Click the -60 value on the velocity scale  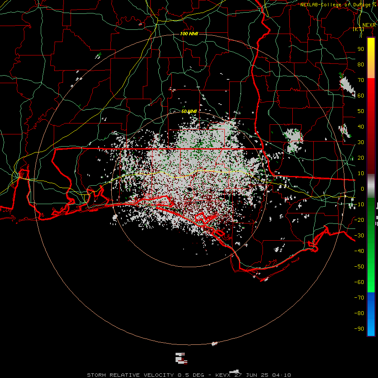(x=359, y=282)
